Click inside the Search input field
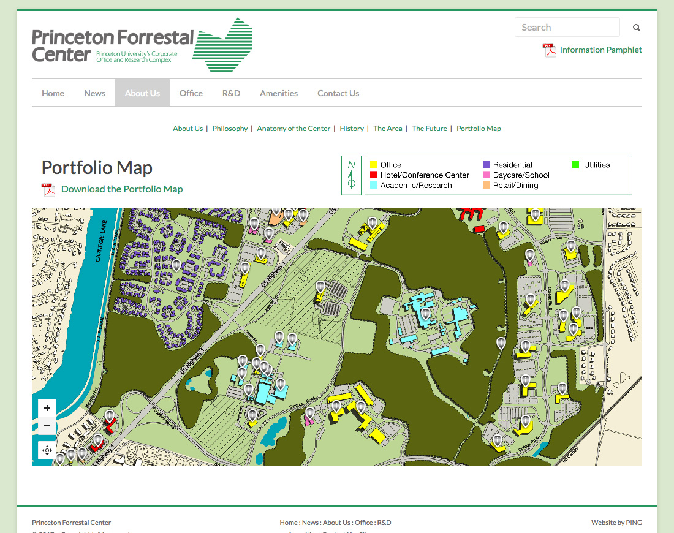Image resolution: width=674 pixels, height=533 pixels. [x=567, y=28]
